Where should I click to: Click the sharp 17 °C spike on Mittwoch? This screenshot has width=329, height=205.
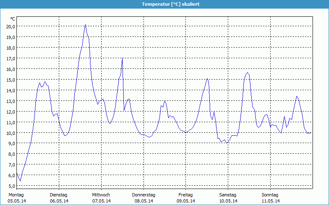122,59
